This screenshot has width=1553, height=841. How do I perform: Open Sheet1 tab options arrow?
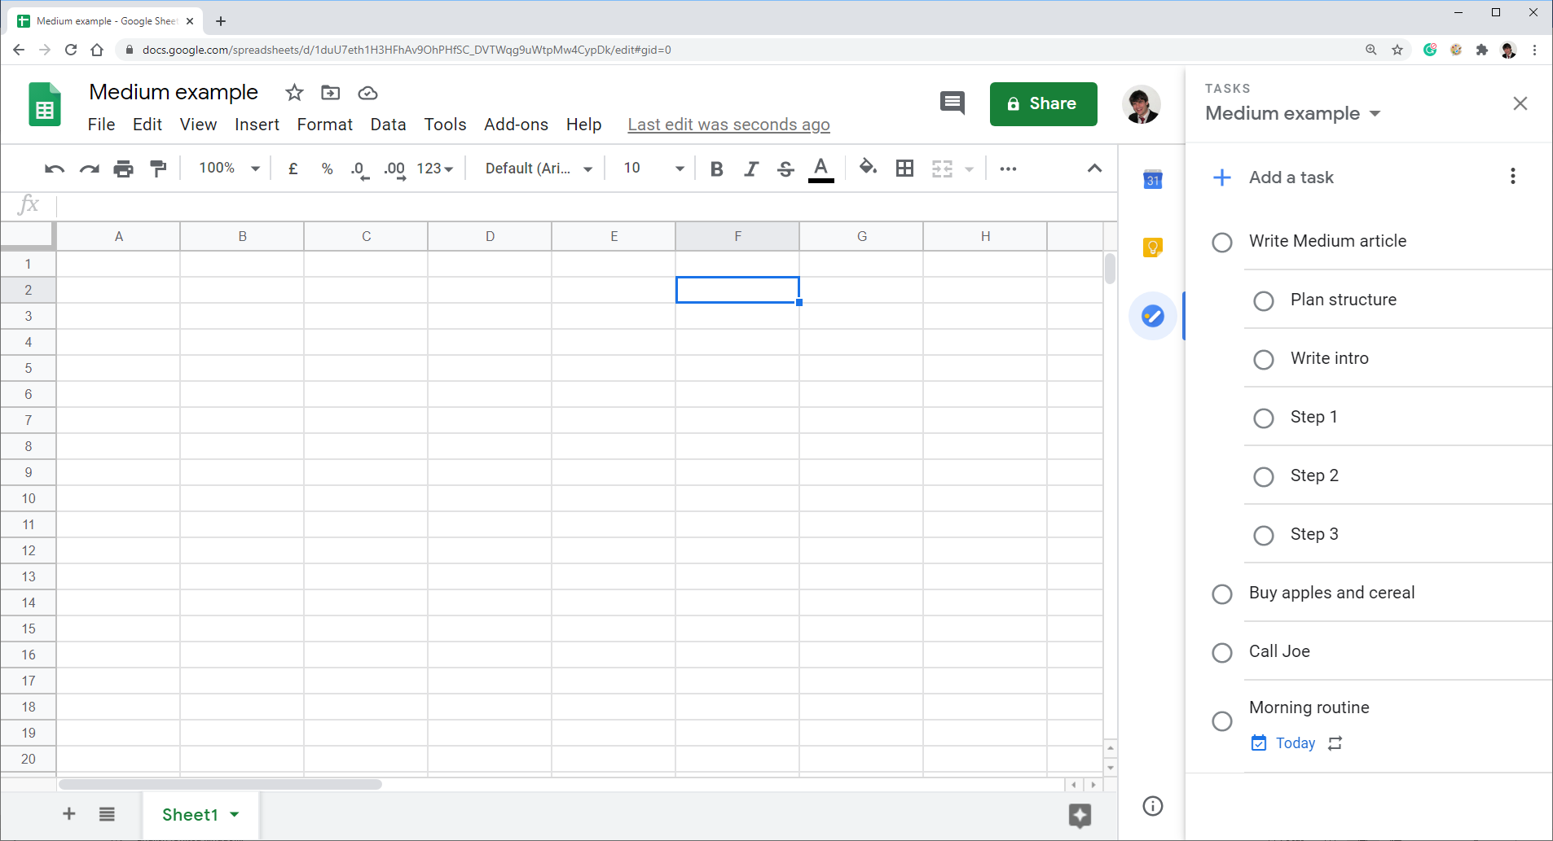point(235,814)
